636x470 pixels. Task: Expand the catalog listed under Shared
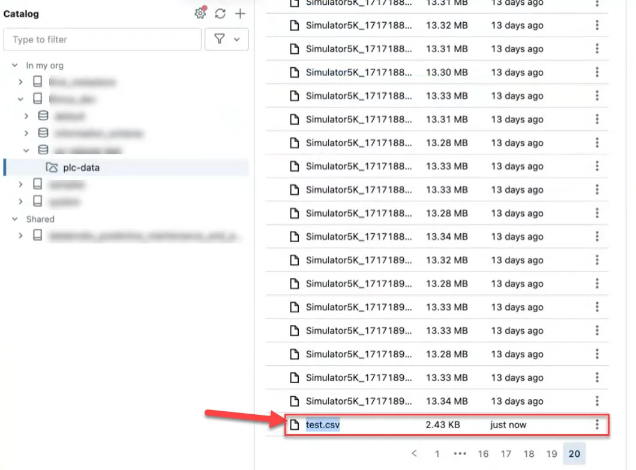coord(20,236)
